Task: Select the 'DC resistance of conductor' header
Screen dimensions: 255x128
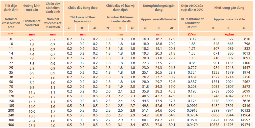Action: pyautogui.click(x=192, y=23)
